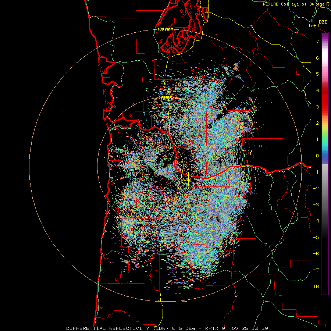This screenshot has height=331, width=331.
Task: Click the '5' value on color scale
Action: pyautogui.click(x=317, y=74)
